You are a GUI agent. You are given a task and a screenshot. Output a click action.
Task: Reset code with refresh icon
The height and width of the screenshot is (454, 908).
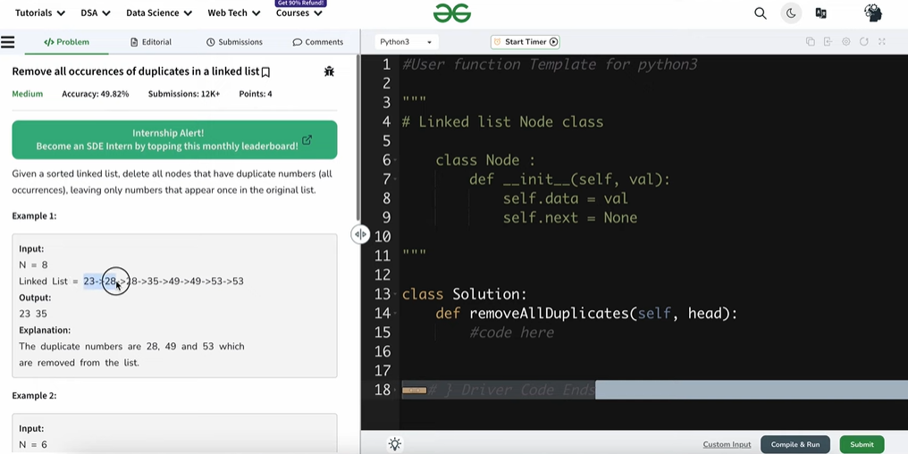(x=864, y=42)
